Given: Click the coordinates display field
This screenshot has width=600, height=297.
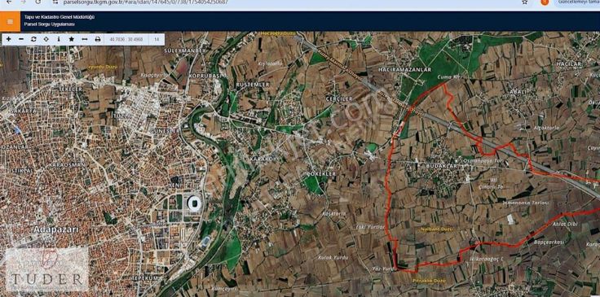Looking at the screenshot, I should pos(126,39).
